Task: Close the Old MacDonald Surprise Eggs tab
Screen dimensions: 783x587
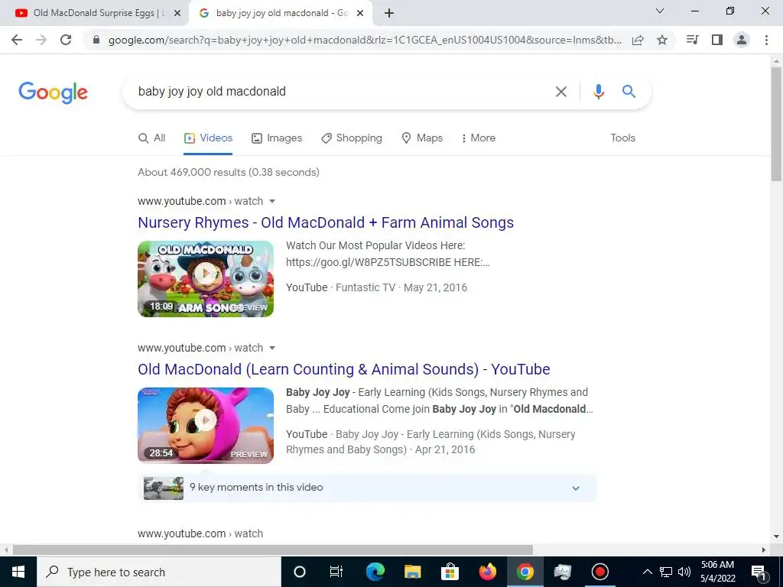Action: 177,13
